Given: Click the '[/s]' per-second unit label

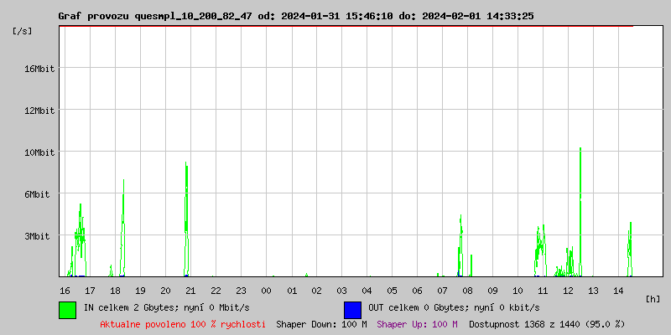Looking at the screenshot, I should tap(23, 31).
